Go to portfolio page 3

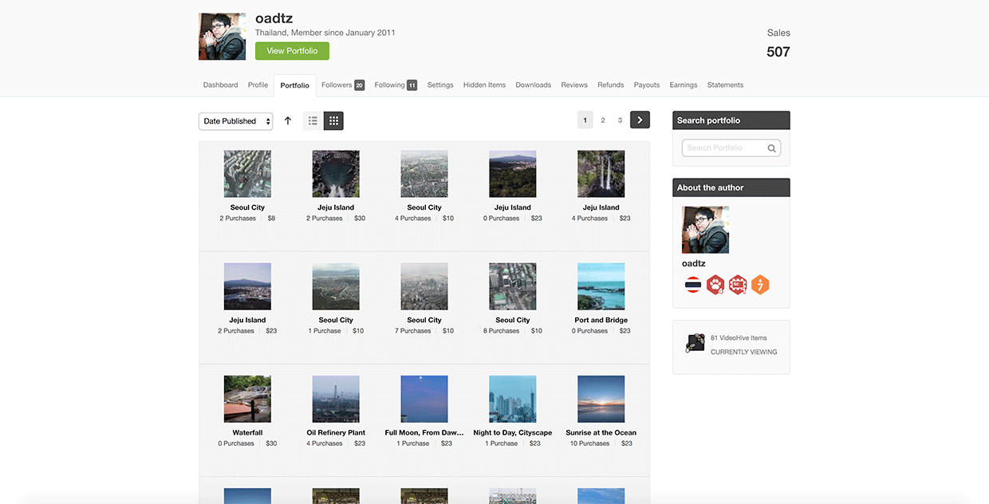click(x=620, y=120)
